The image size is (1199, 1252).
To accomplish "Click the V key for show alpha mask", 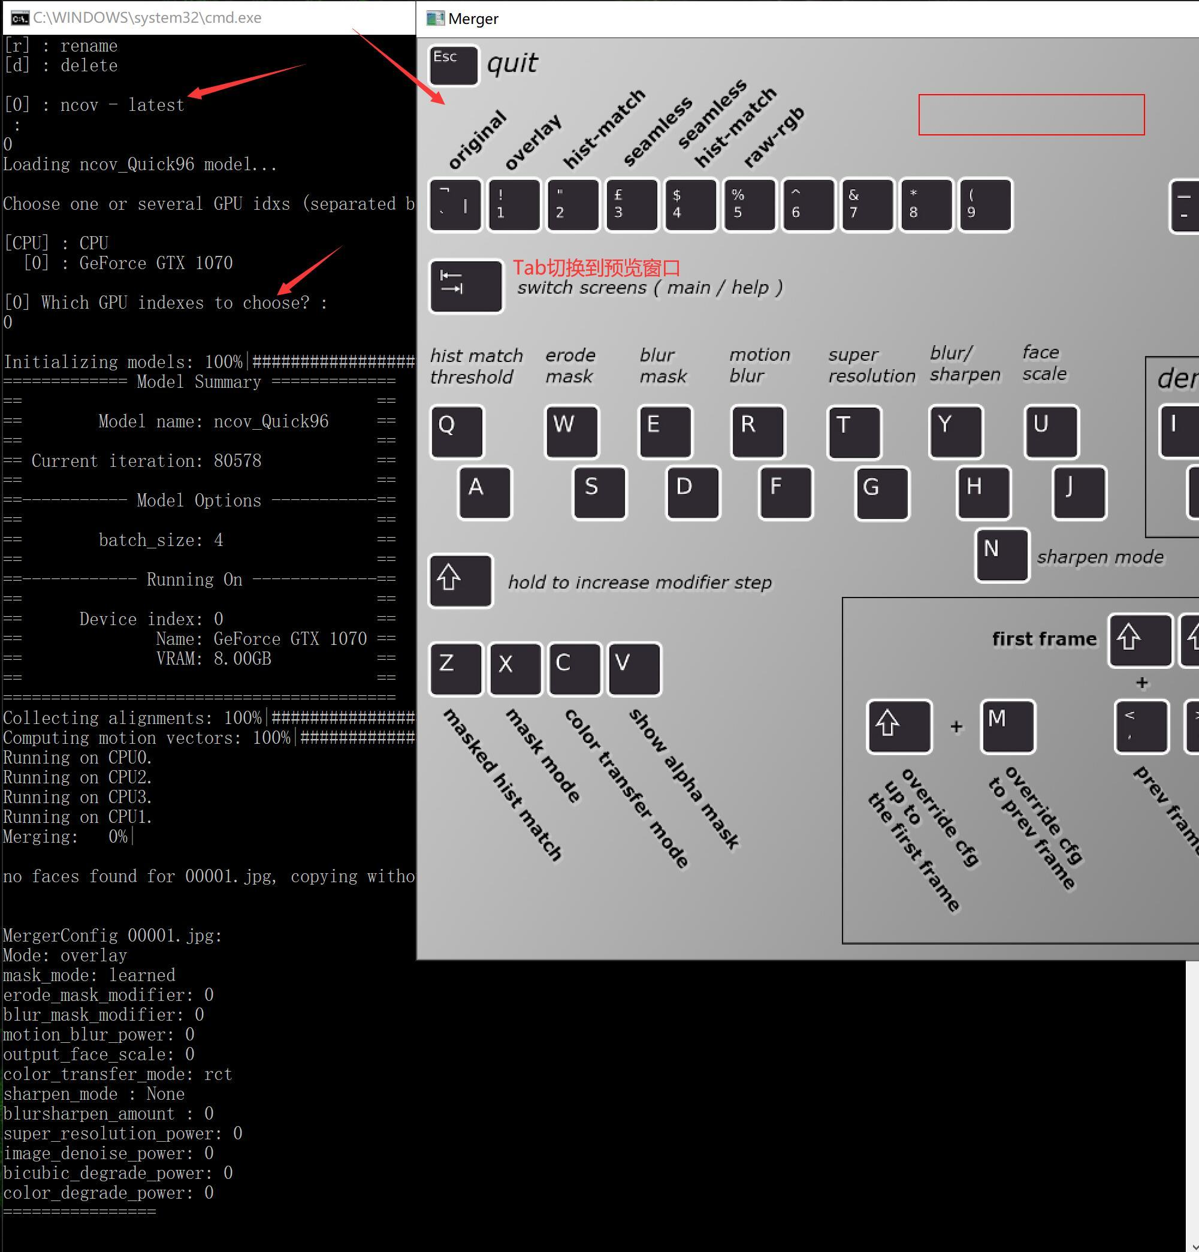I will coord(635,669).
